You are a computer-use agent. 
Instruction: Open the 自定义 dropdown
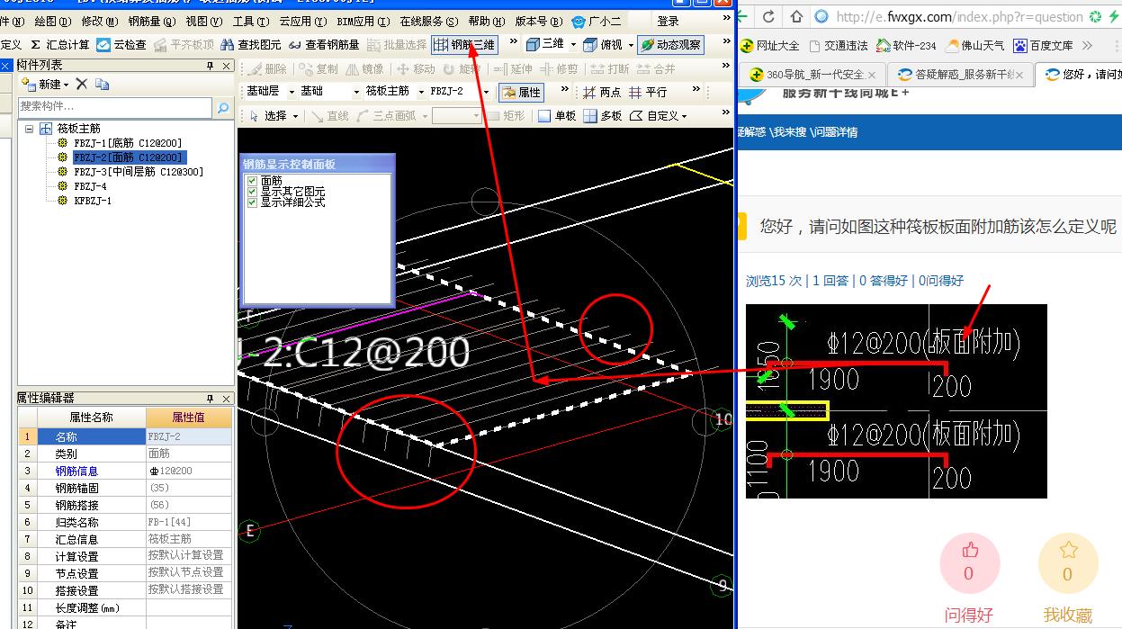coord(685,116)
